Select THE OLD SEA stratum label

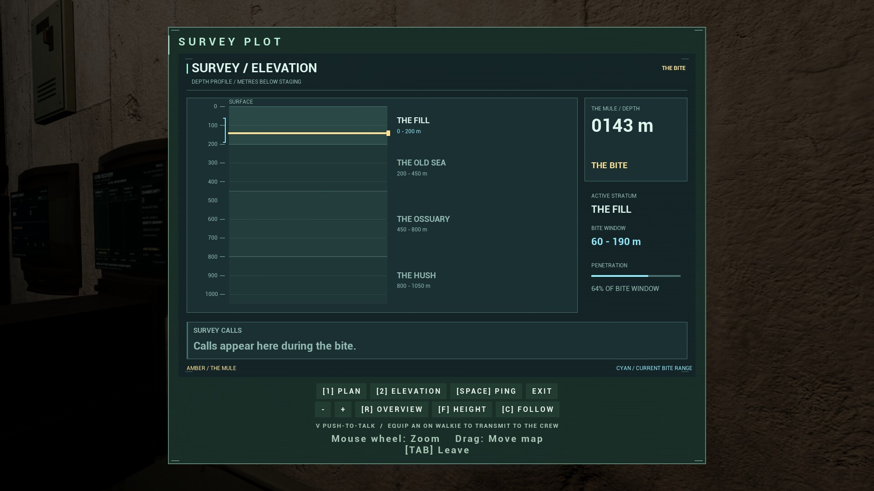[x=421, y=163]
